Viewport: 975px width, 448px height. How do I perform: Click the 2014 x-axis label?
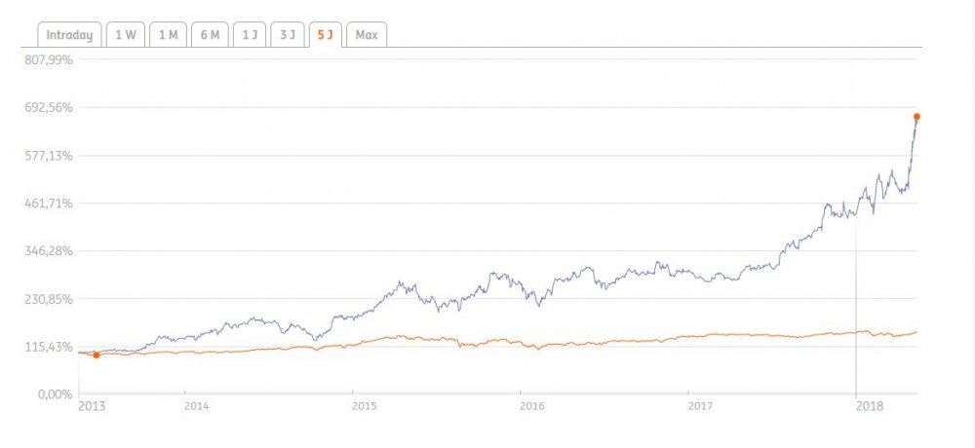click(x=196, y=405)
